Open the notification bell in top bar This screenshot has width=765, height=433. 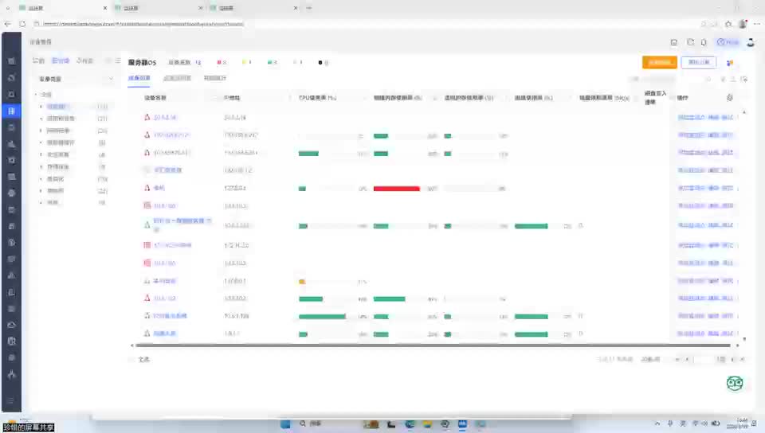point(704,42)
